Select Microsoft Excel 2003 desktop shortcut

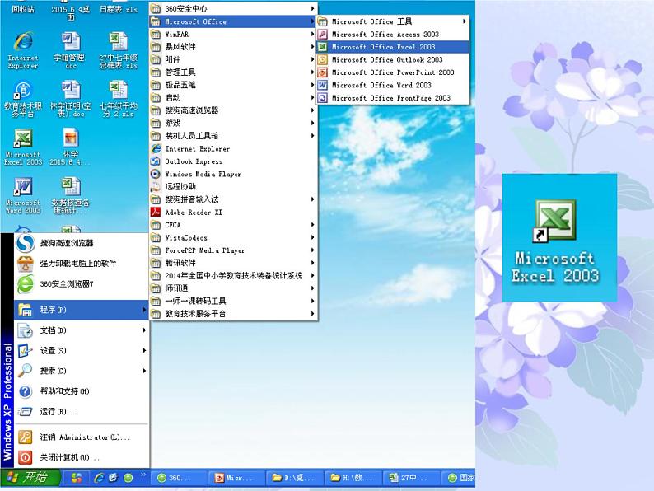(23, 147)
